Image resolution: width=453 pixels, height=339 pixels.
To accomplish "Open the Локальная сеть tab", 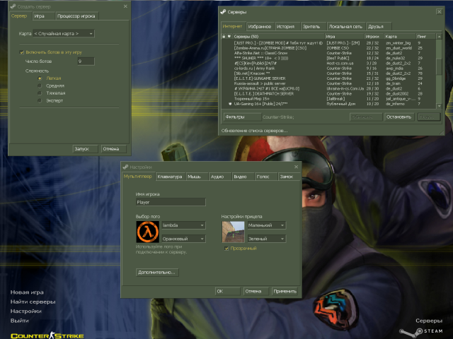I will click(x=346, y=27).
